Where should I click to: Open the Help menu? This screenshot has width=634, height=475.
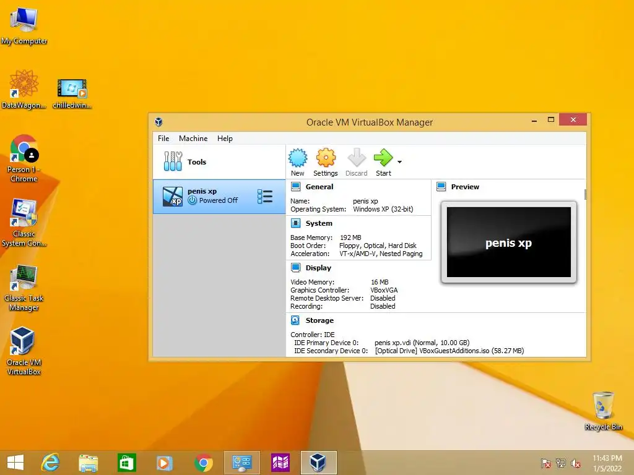(x=225, y=138)
